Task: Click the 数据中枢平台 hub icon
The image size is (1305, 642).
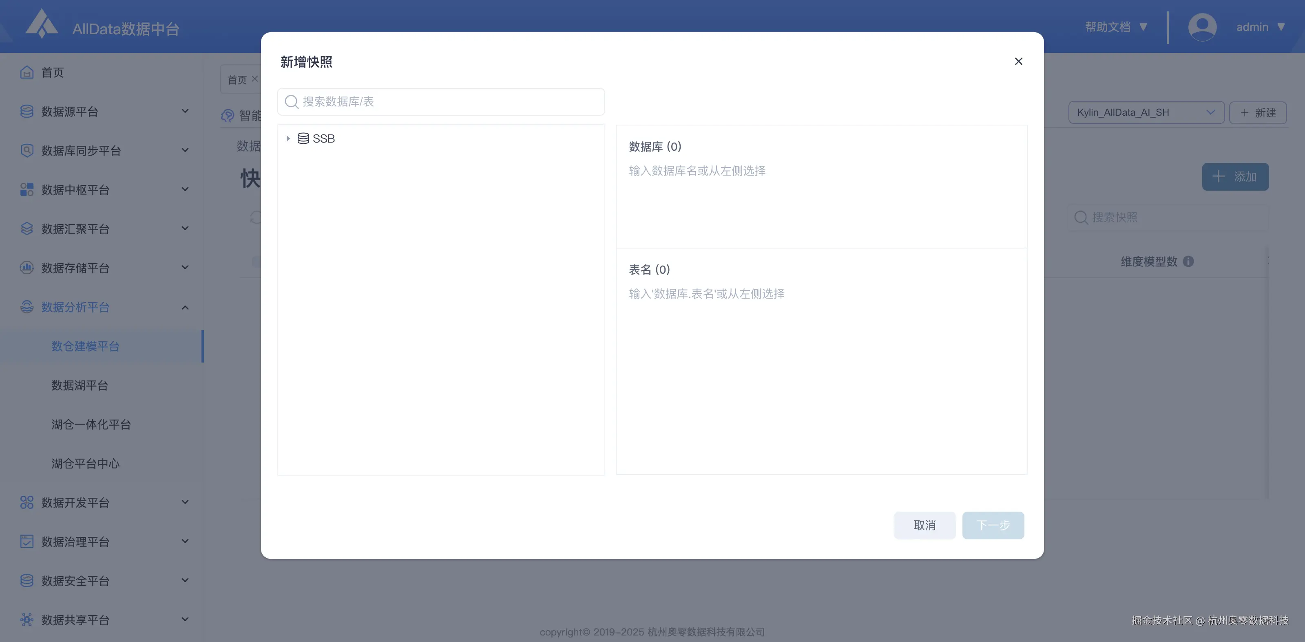Action: [x=27, y=189]
